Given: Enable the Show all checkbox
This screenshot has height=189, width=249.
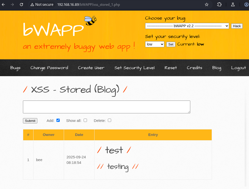Looking at the screenshot, I should click(x=85, y=120).
